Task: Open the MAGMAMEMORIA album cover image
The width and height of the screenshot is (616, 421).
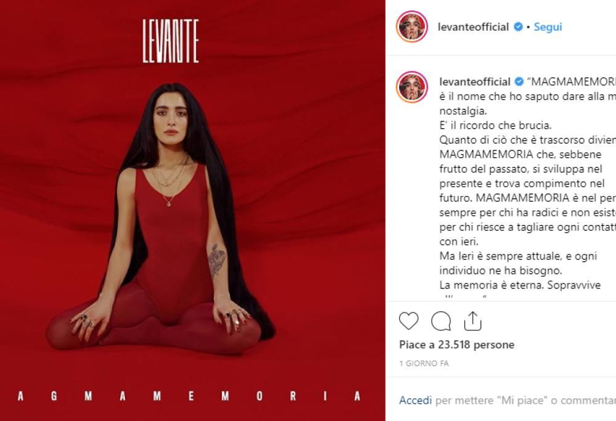Action: tap(192, 210)
